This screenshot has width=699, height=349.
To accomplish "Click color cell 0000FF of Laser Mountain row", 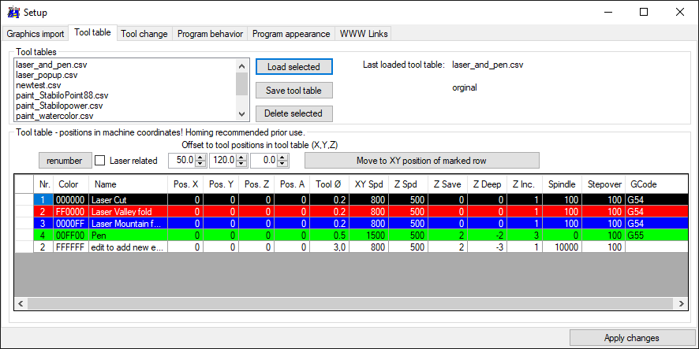I will pyautogui.click(x=71, y=224).
